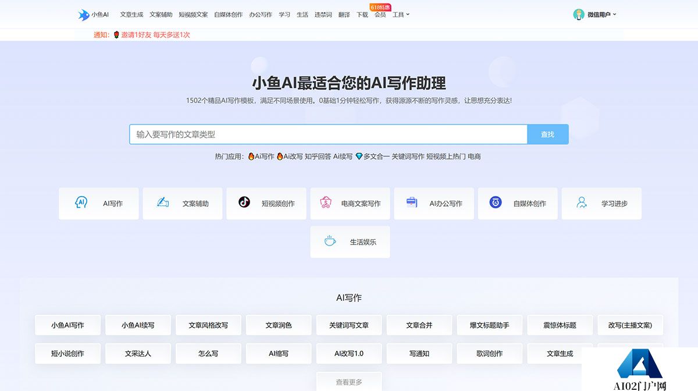Screen dimensions: 698x391
Task: Open the 文章润色 template
Action: 279,325
